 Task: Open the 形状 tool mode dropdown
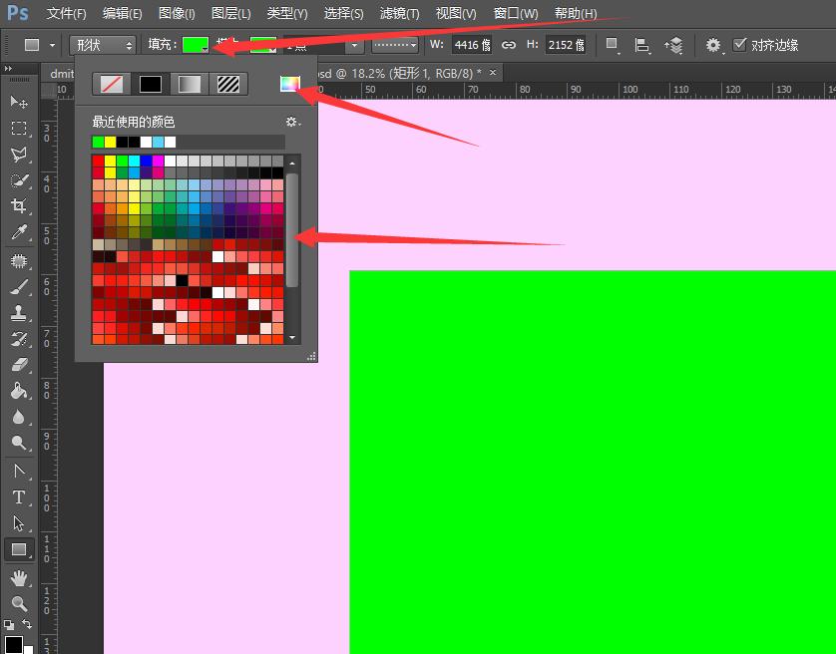(103, 45)
